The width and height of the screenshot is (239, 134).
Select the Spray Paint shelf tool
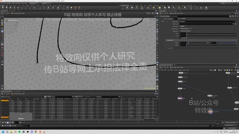[x=49, y=8]
